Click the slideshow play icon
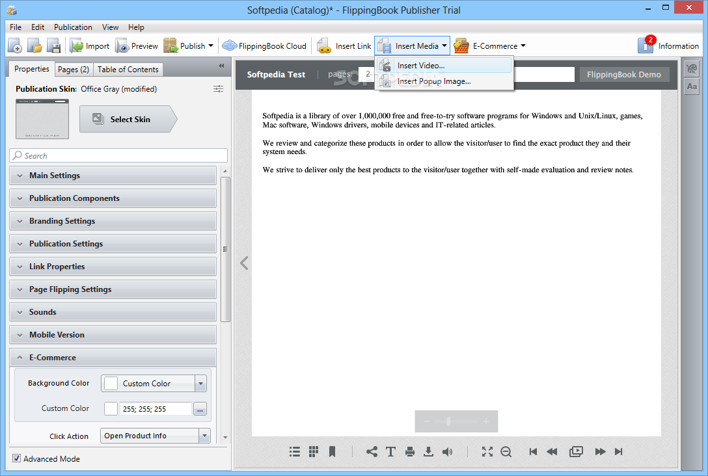708x476 pixels. (x=576, y=452)
